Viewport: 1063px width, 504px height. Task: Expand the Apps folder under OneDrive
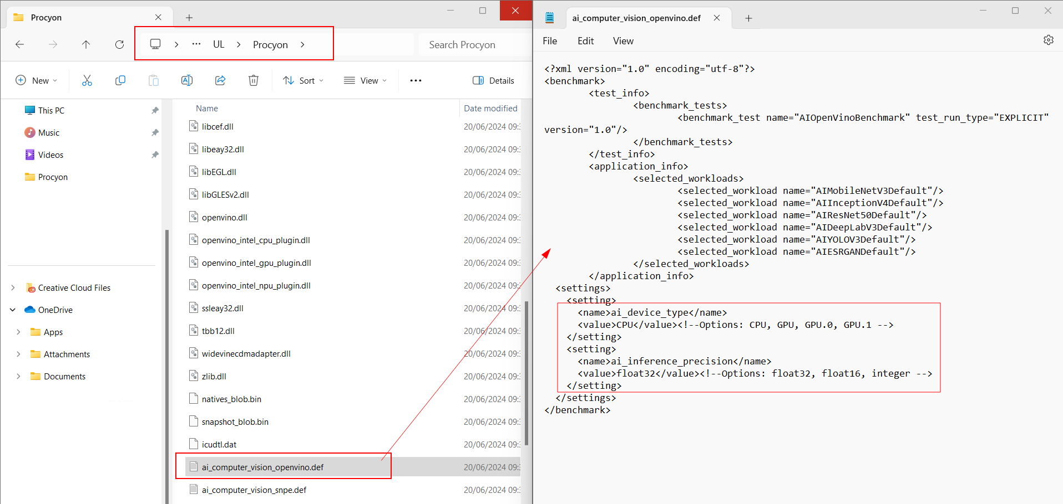[18, 332]
